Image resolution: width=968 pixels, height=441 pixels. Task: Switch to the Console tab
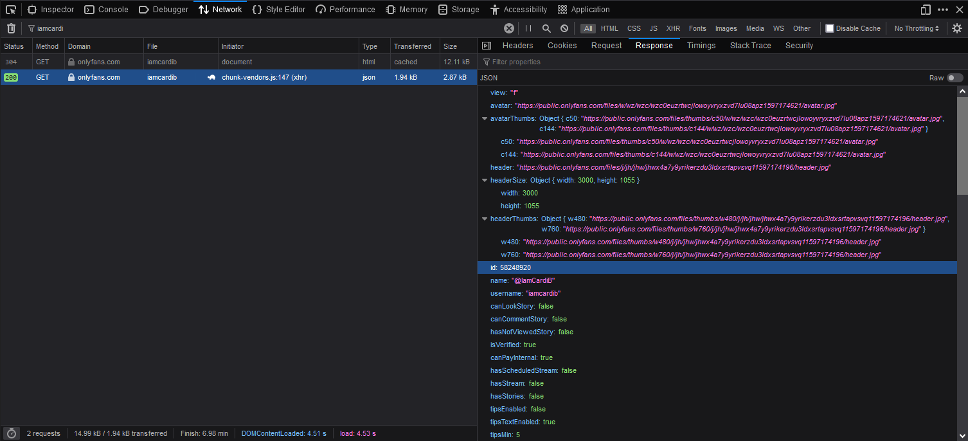pyautogui.click(x=106, y=10)
